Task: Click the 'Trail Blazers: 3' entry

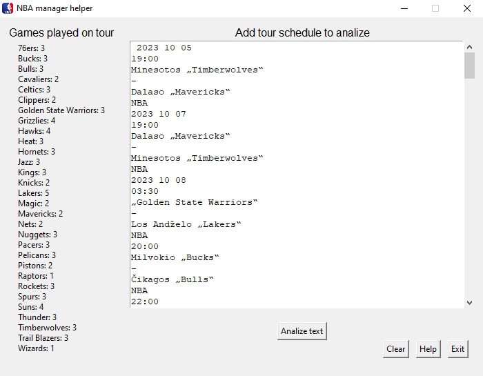Action: point(43,338)
